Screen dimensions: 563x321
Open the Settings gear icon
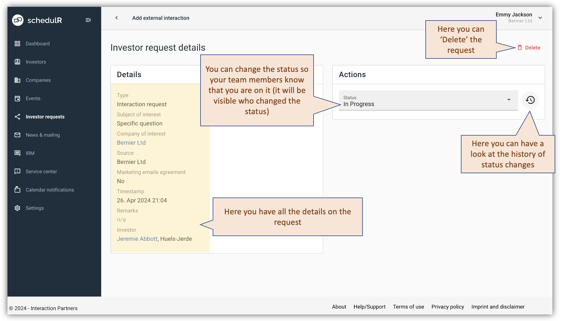point(18,208)
